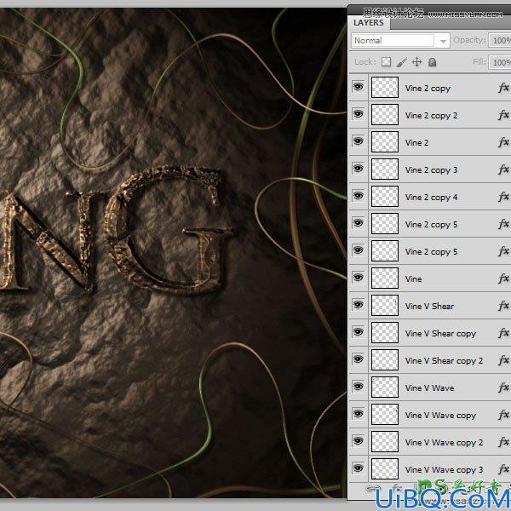Click fx badge on Vine V Wave
Image resolution: width=511 pixels, height=511 pixels.
[503, 388]
